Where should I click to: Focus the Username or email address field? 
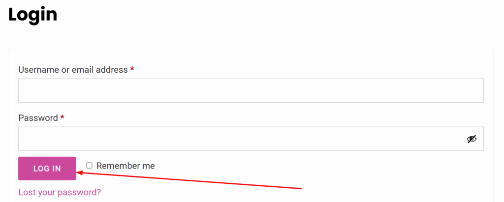[251, 90]
